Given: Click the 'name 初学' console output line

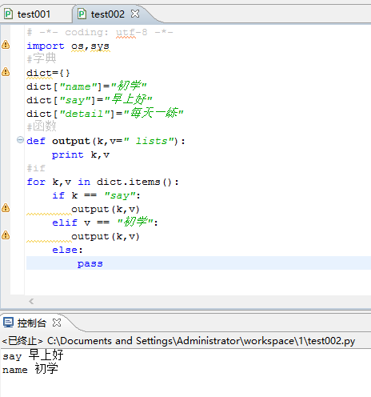Looking at the screenshot, I should tap(30, 369).
